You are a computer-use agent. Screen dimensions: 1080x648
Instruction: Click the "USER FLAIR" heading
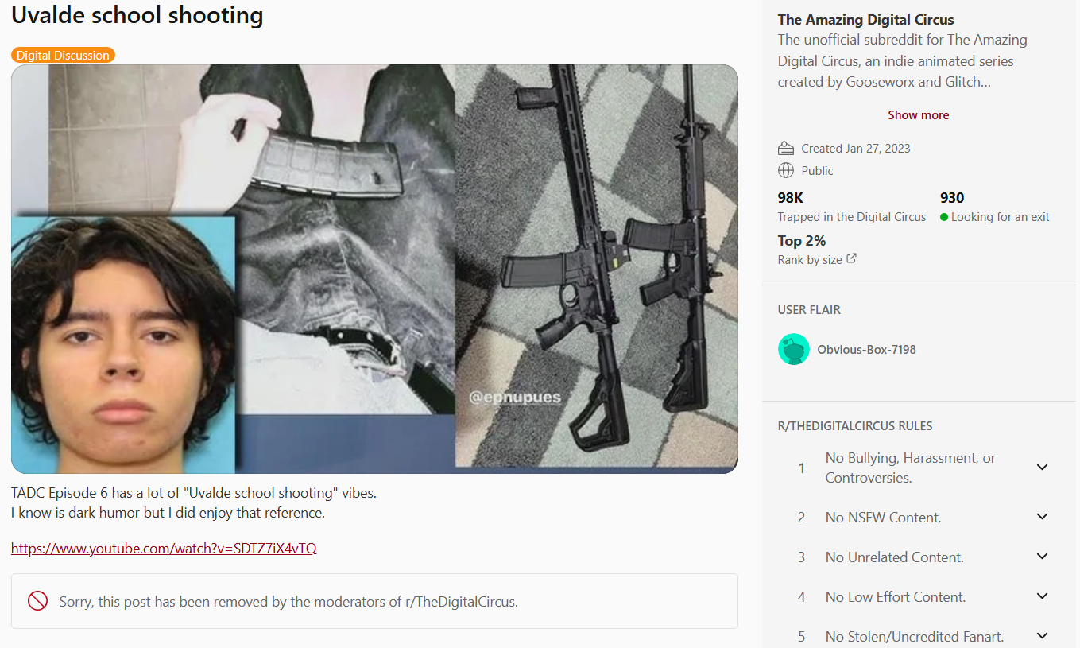(809, 310)
